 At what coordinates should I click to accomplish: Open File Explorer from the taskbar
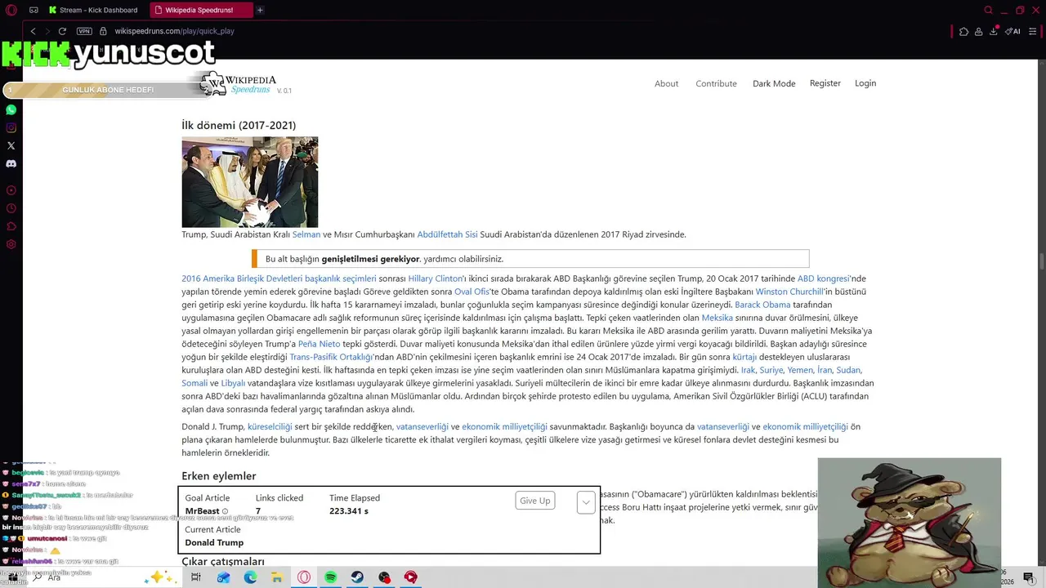[x=277, y=577]
